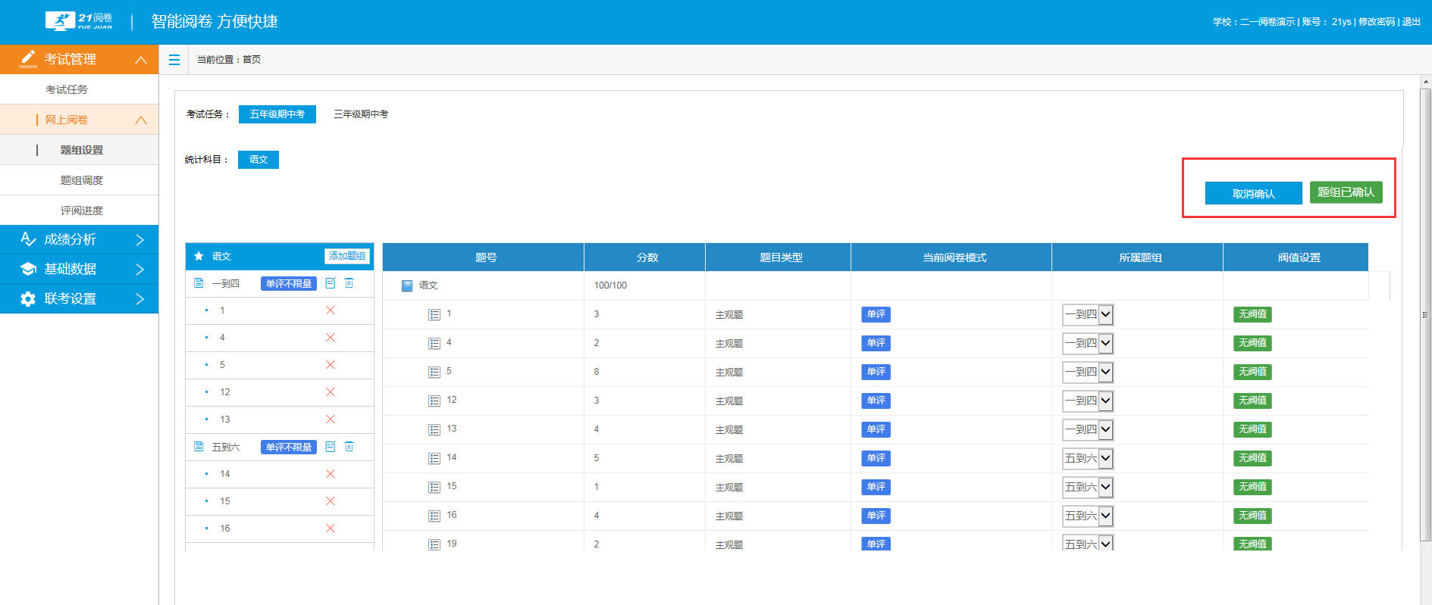Select the 五年级期中考 exam task tab

(x=277, y=114)
